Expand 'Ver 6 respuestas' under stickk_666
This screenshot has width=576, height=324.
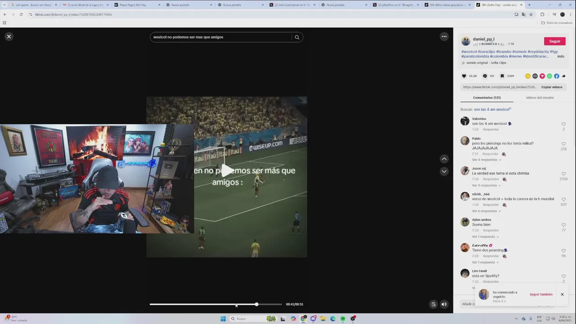(x=486, y=211)
